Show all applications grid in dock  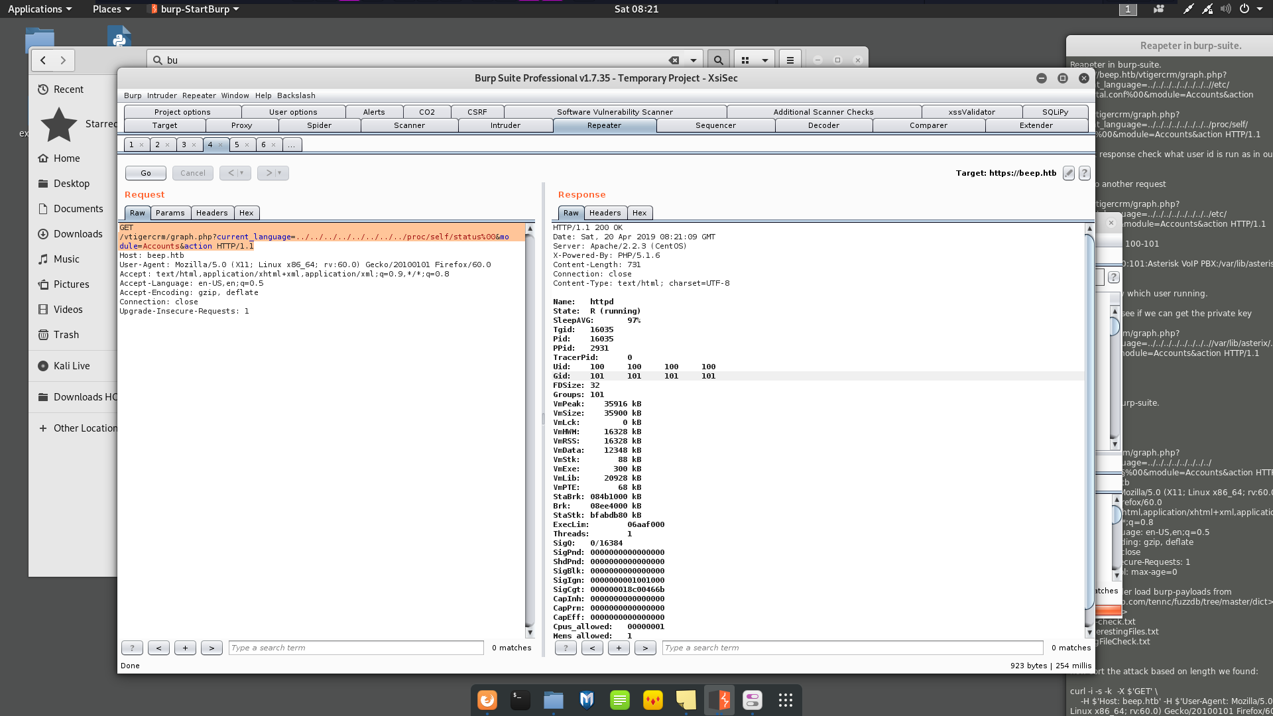[x=786, y=700]
